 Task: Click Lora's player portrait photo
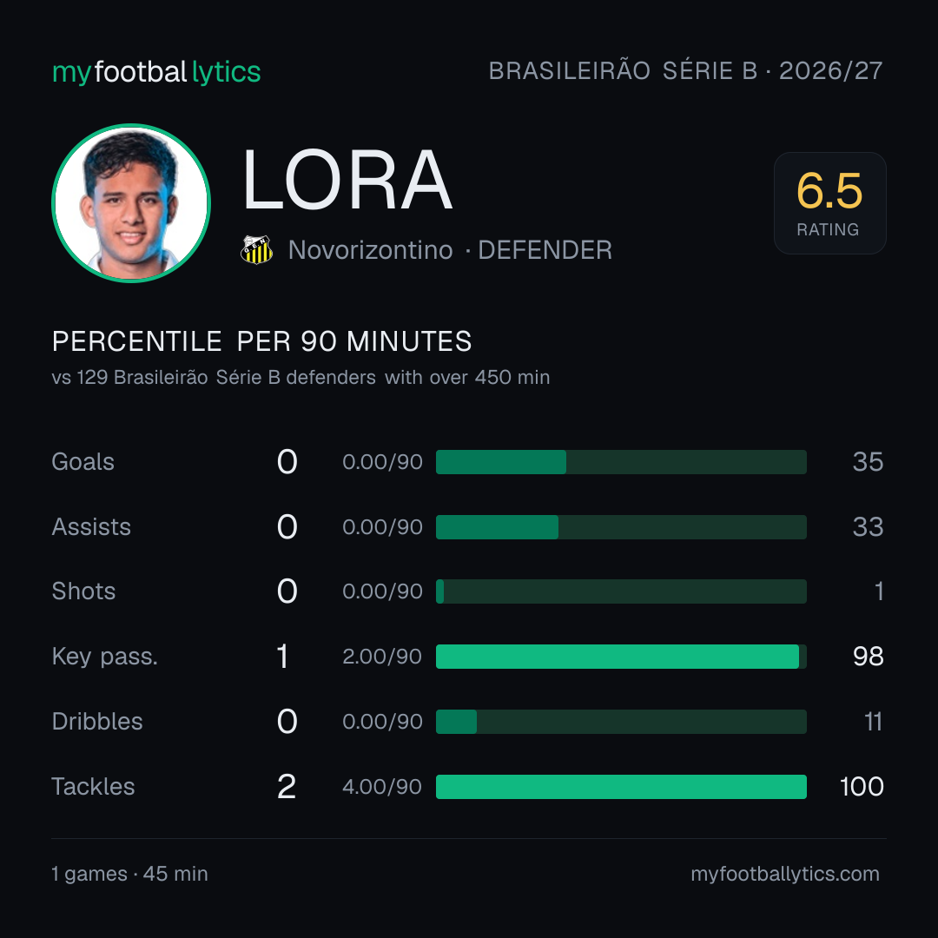point(131,203)
